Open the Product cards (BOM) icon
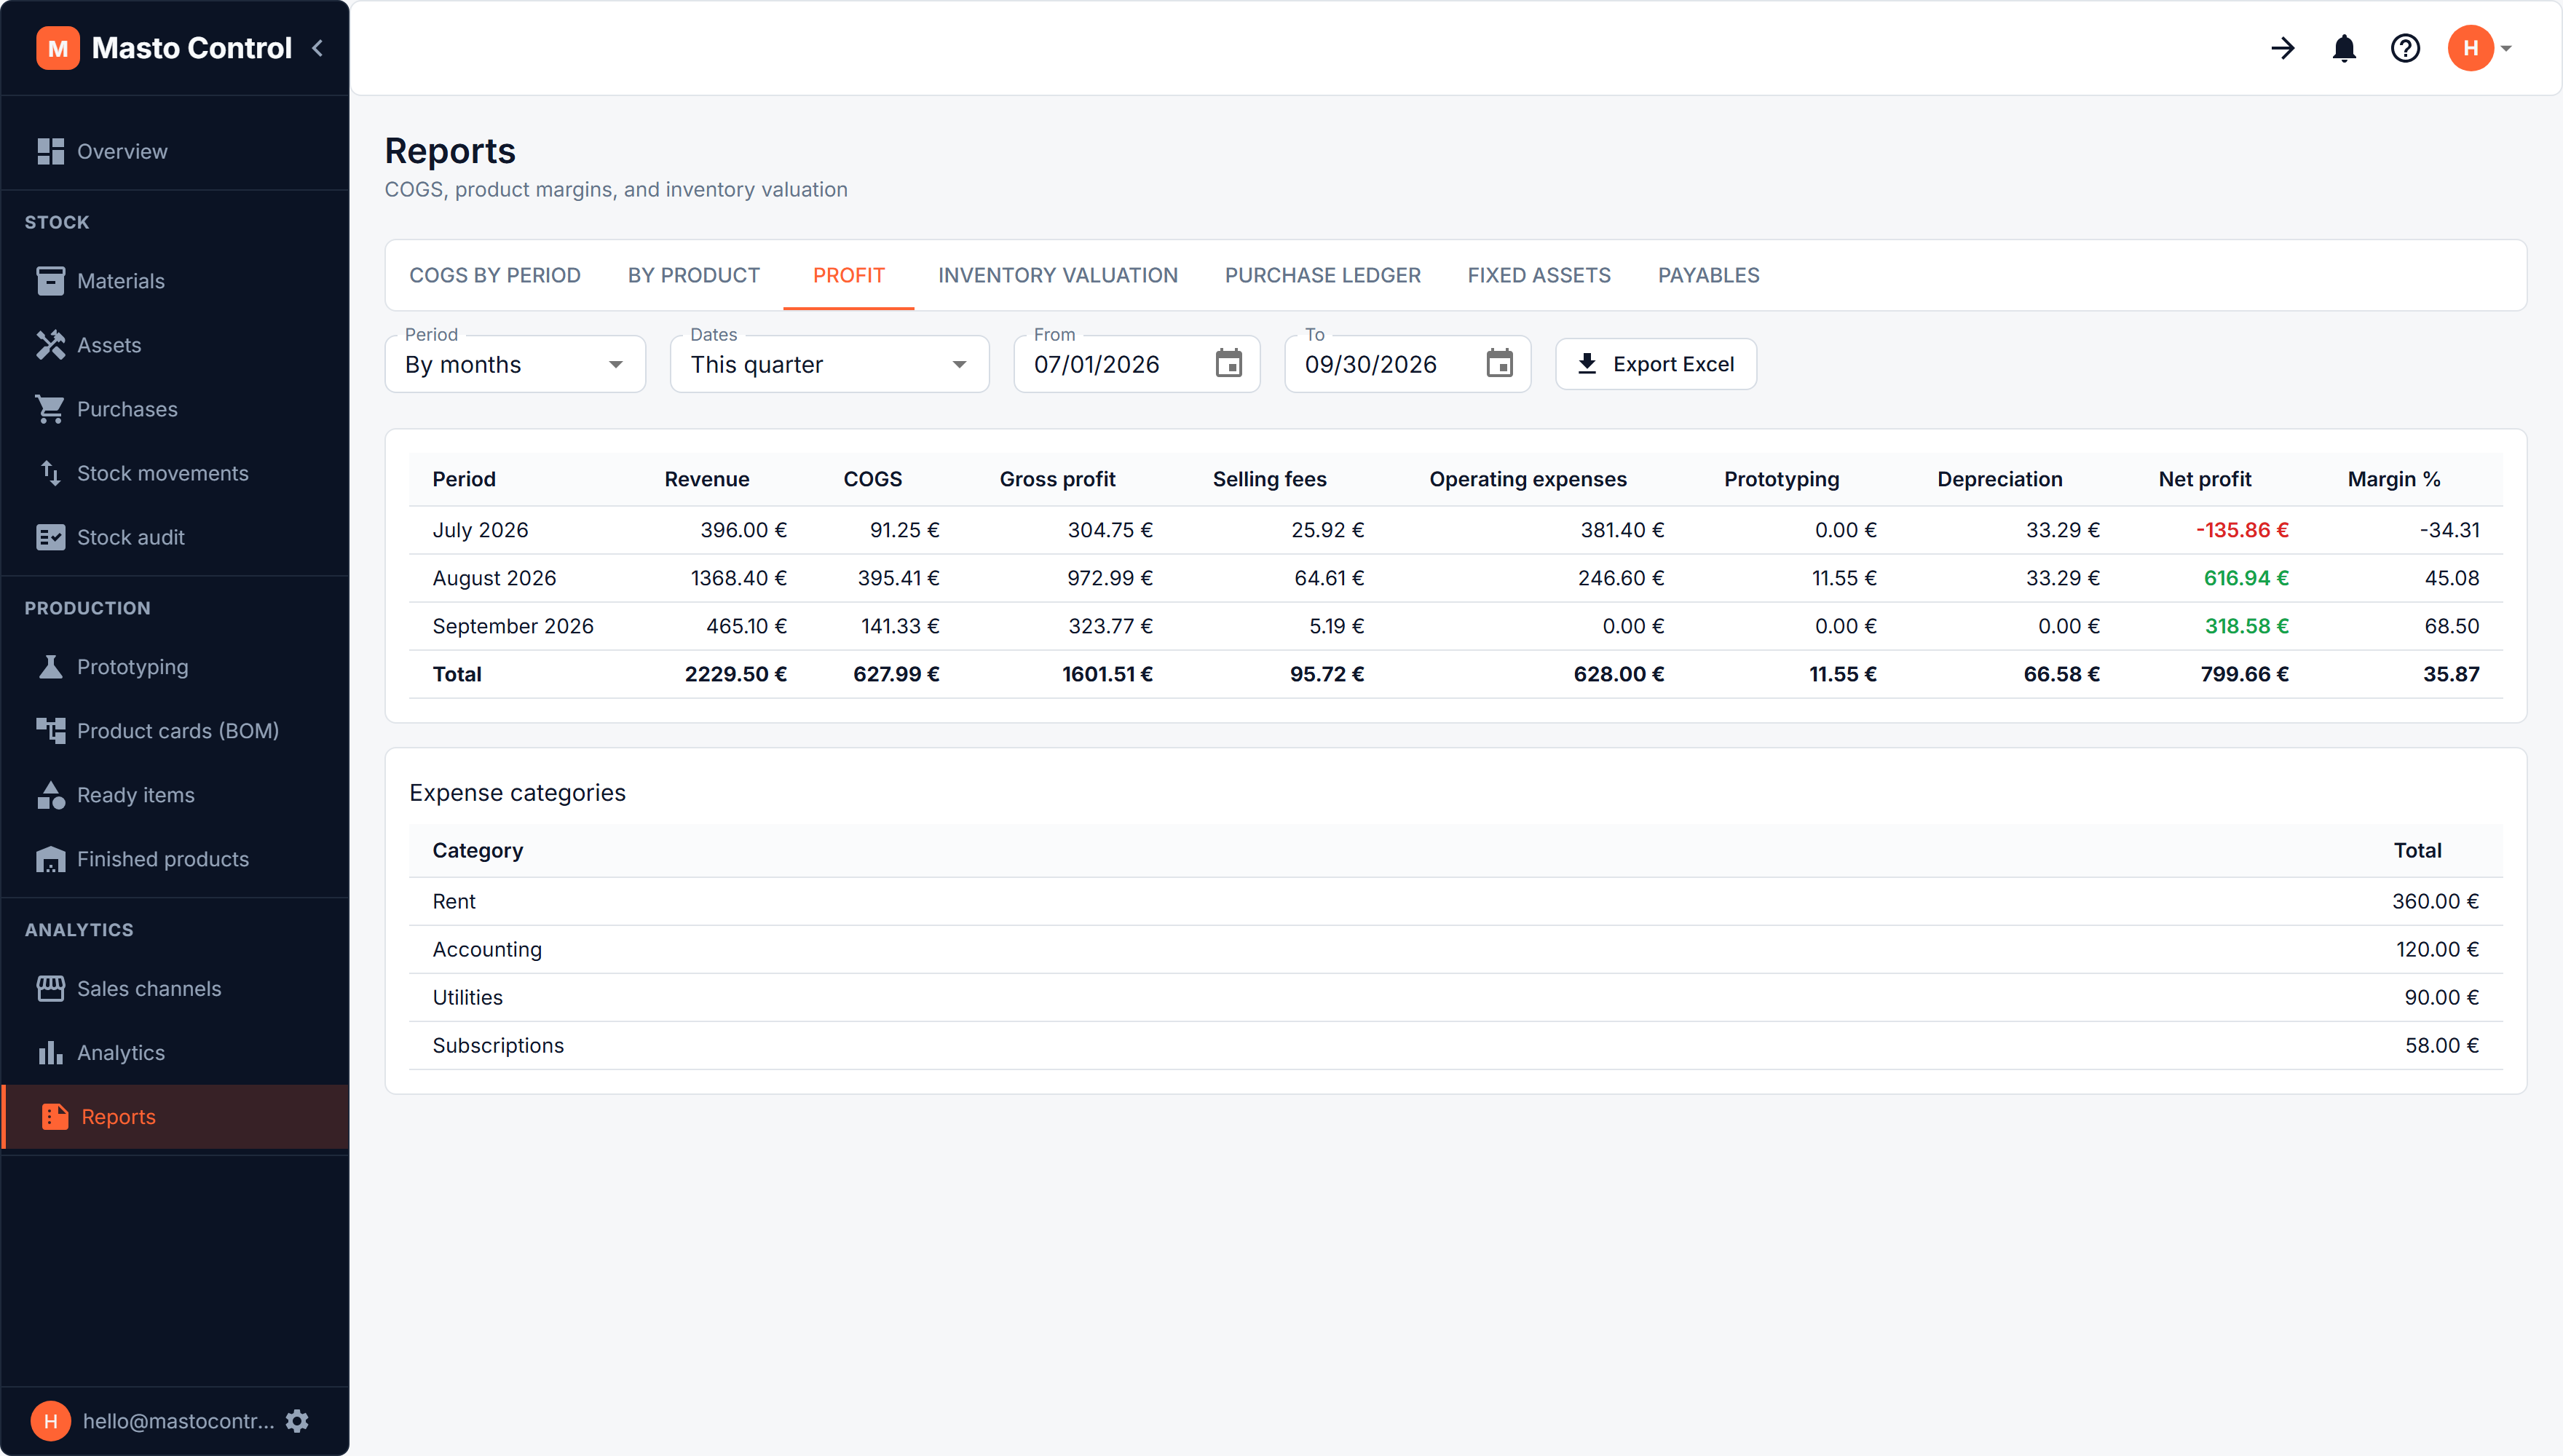This screenshot has height=1456, width=2563. click(50, 731)
